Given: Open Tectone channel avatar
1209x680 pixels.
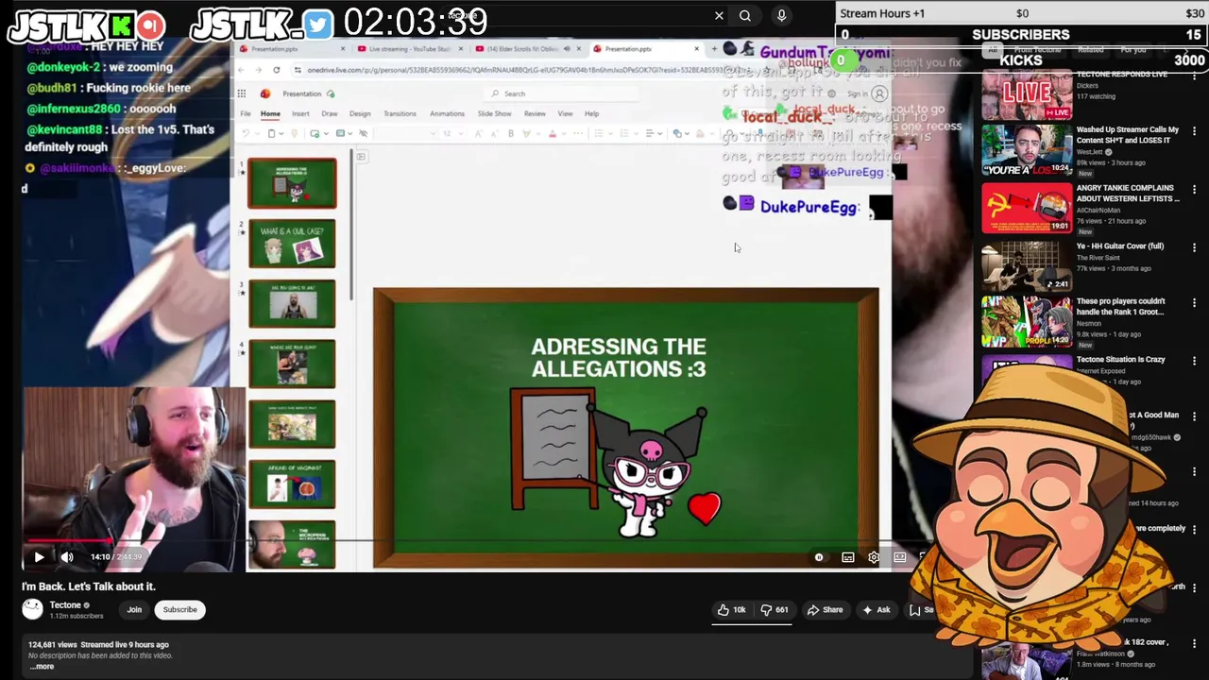Looking at the screenshot, I should (x=33, y=609).
